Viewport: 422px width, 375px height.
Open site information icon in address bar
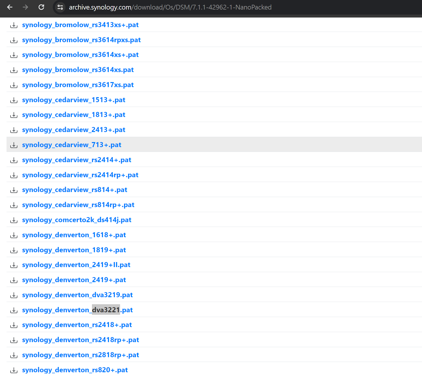pos(60,7)
